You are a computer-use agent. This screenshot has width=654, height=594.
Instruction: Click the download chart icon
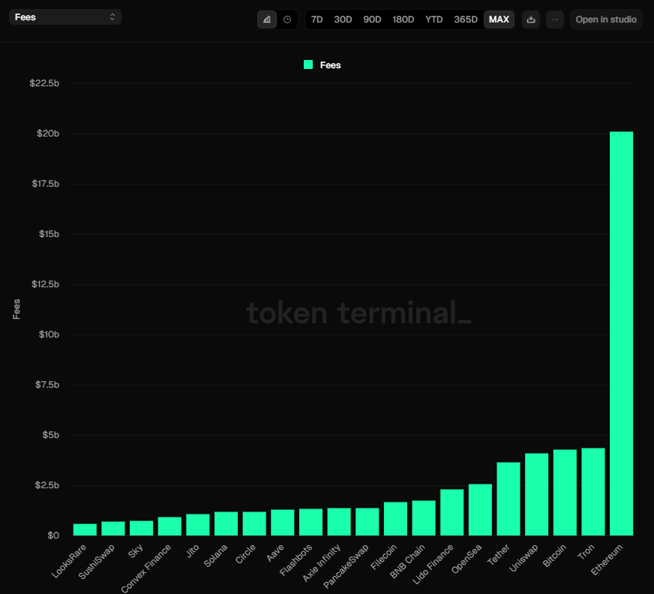pos(531,19)
